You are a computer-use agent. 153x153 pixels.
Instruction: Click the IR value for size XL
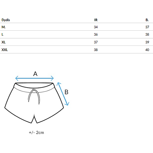tap(96, 42)
